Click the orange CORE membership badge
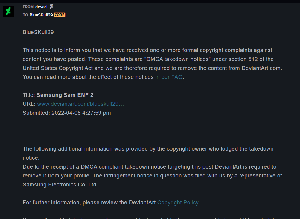Viewport: 300px width, 219px height. (x=60, y=15)
